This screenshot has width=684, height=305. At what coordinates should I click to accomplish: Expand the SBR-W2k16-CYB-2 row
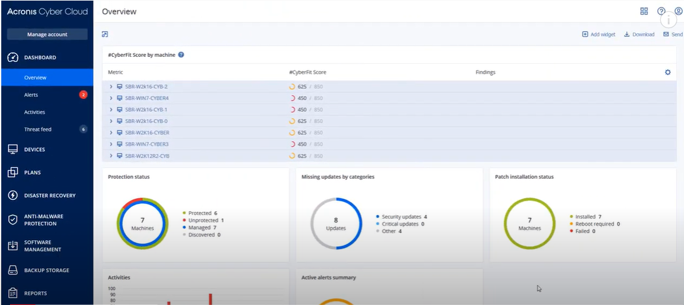click(x=111, y=87)
